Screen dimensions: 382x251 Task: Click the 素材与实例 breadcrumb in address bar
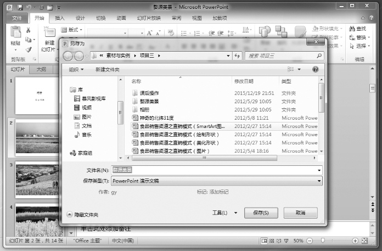pyautogui.click(x=118, y=56)
